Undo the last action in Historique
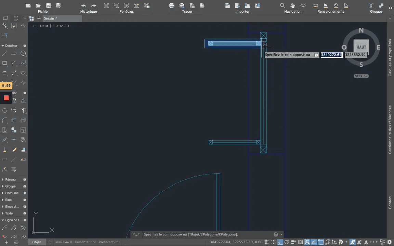Viewport: 394px width, 246px height. pos(83,5)
